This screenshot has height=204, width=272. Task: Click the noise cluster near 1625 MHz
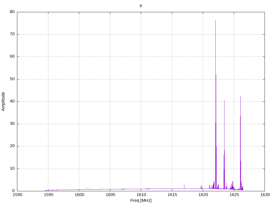232,186
